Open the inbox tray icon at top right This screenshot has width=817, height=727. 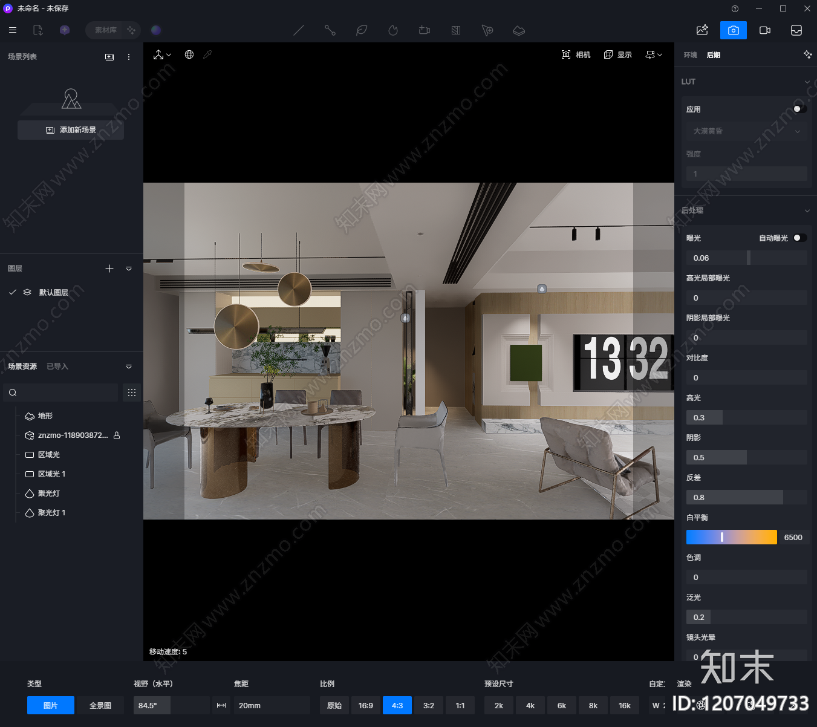pyautogui.click(x=796, y=30)
